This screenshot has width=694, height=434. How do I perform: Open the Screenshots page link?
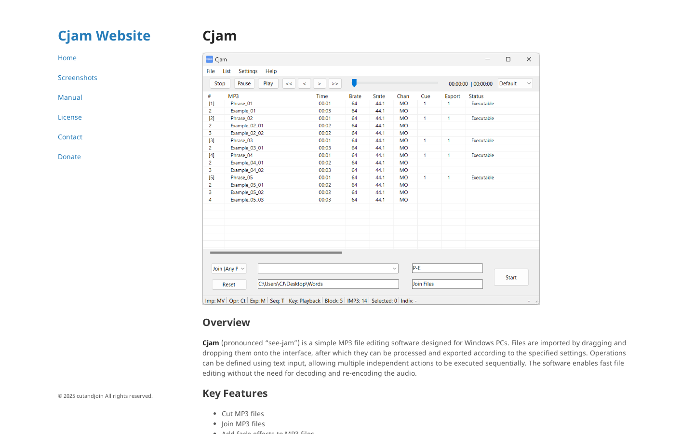[x=78, y=78]
